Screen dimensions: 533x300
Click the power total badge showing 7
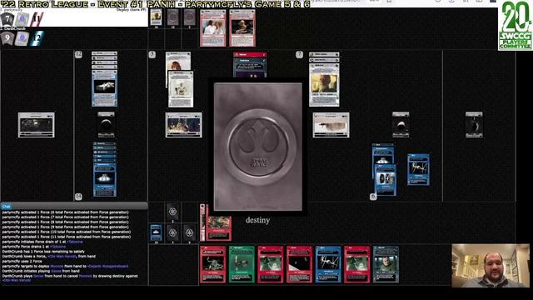click(299, 54)
